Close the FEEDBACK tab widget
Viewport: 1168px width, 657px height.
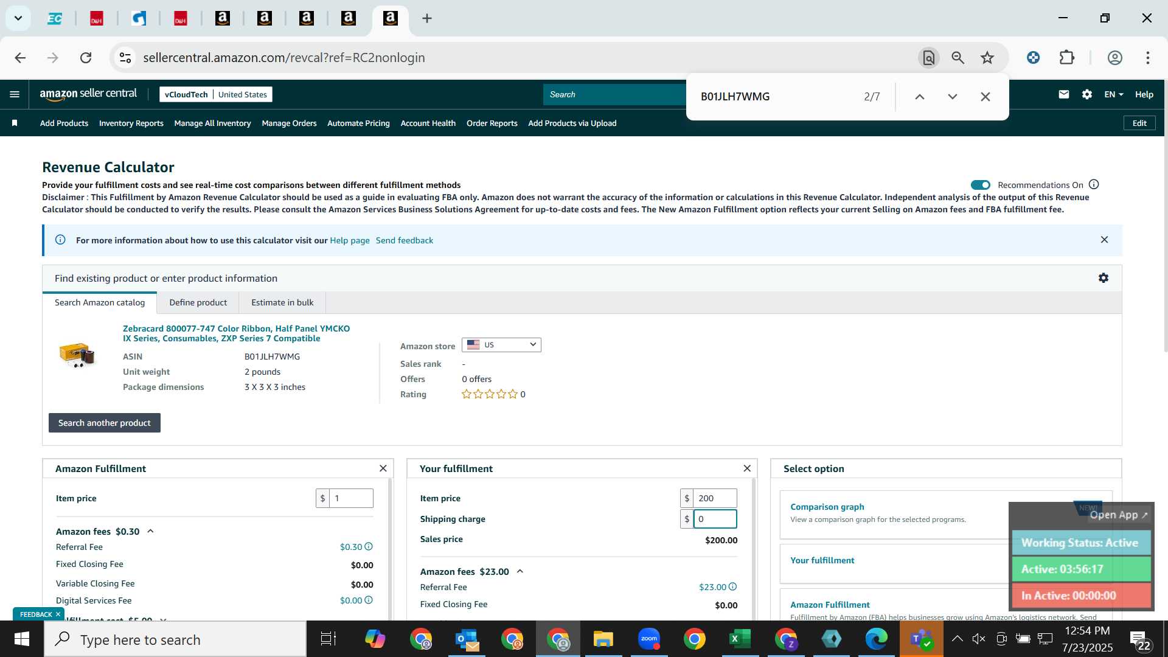tap(58, 614)
